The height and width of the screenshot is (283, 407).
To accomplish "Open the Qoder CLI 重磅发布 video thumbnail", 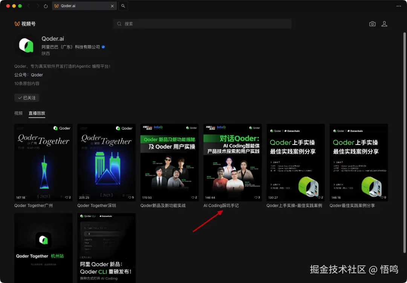I will 106,248.
